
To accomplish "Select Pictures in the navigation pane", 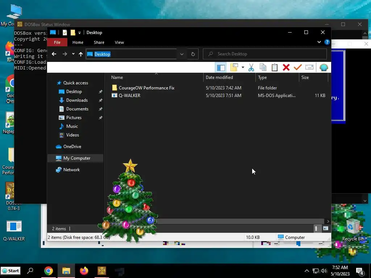I will pos(74,118).
